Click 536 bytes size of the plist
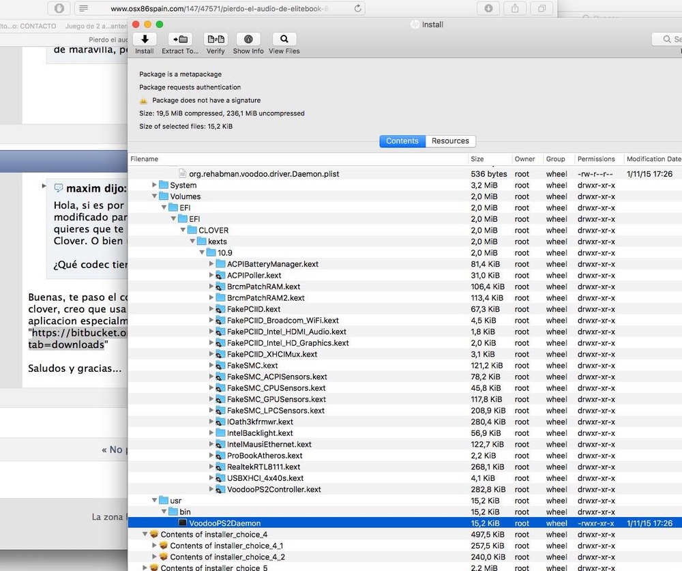The width and height of the screenshot is (682, 571). (488, 174)
